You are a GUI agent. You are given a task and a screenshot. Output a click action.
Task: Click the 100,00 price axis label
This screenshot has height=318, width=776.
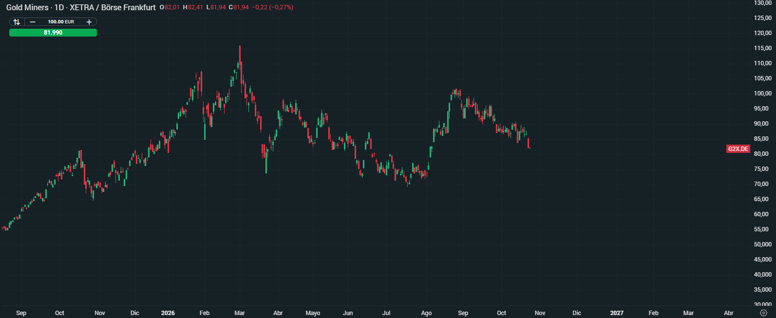[x=763, y=94]
